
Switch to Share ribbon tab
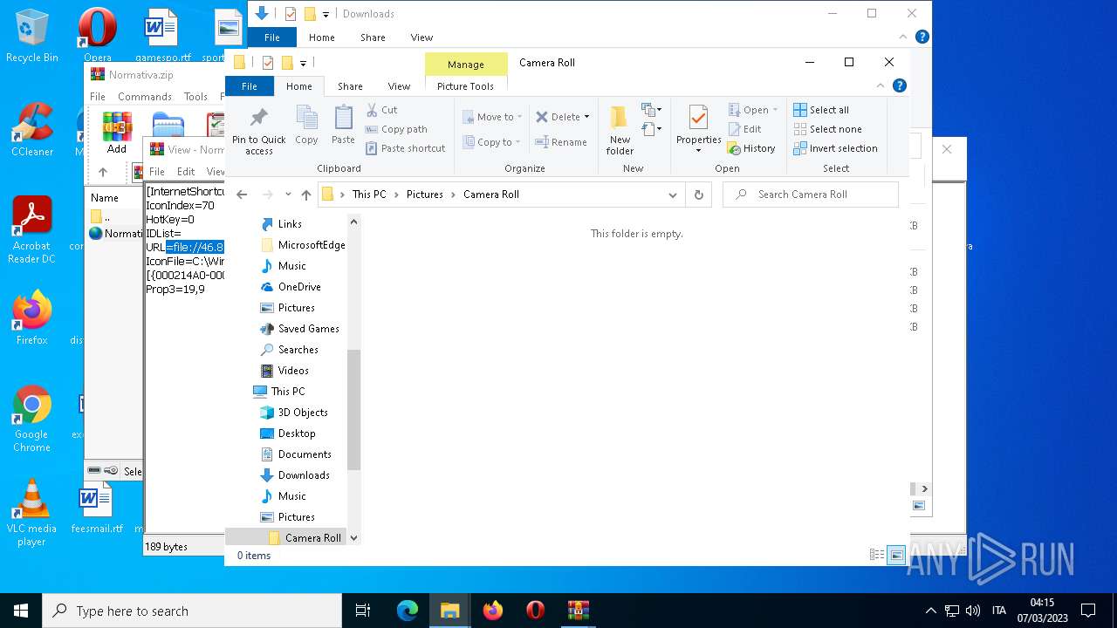350,86
